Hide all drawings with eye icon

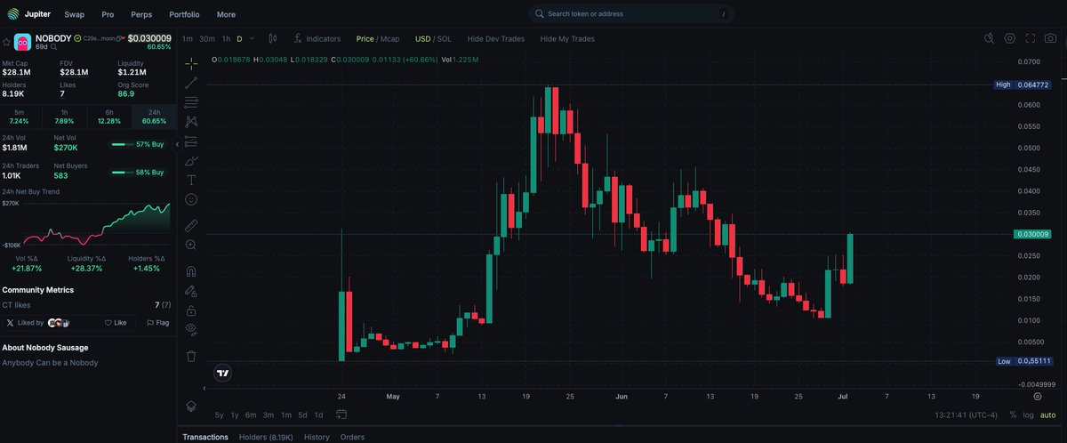(191, 329)
